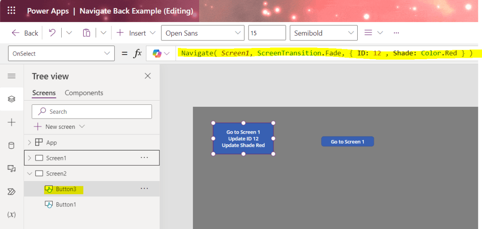Screen dimensions: 482x229
Task: Open the Power Apps waffle app launcher
Action: coord(12,10)
